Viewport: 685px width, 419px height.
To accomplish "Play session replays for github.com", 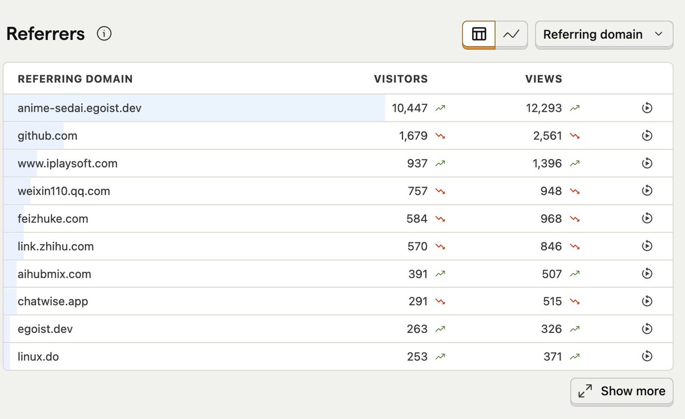I will coord(647,136).
